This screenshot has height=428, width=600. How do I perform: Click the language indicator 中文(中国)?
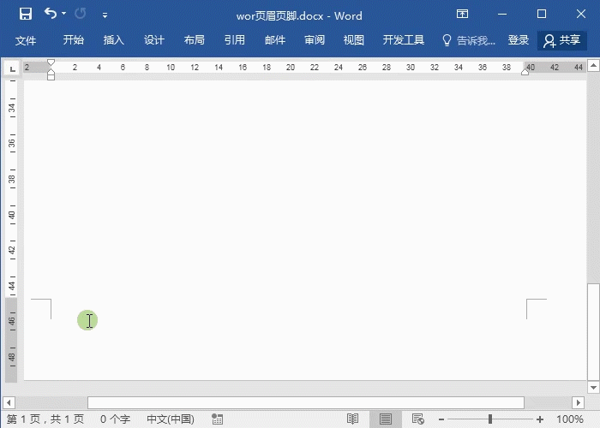[171, 419]
